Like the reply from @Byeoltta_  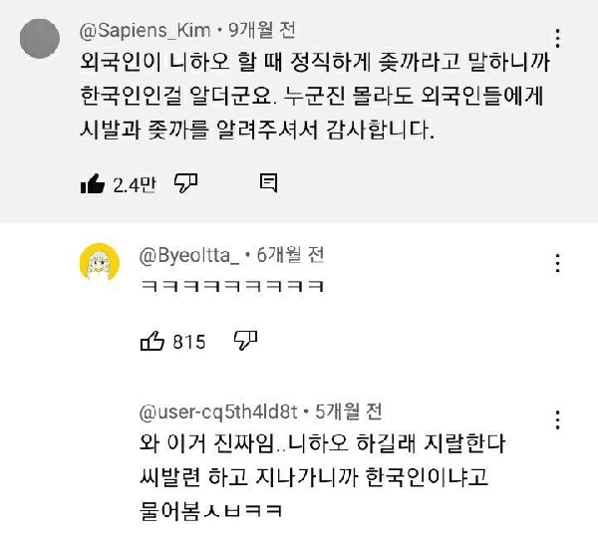(151, 342)
